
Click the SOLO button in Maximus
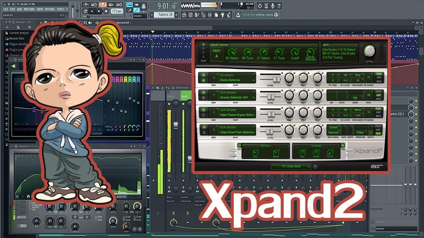click(22, 225)
